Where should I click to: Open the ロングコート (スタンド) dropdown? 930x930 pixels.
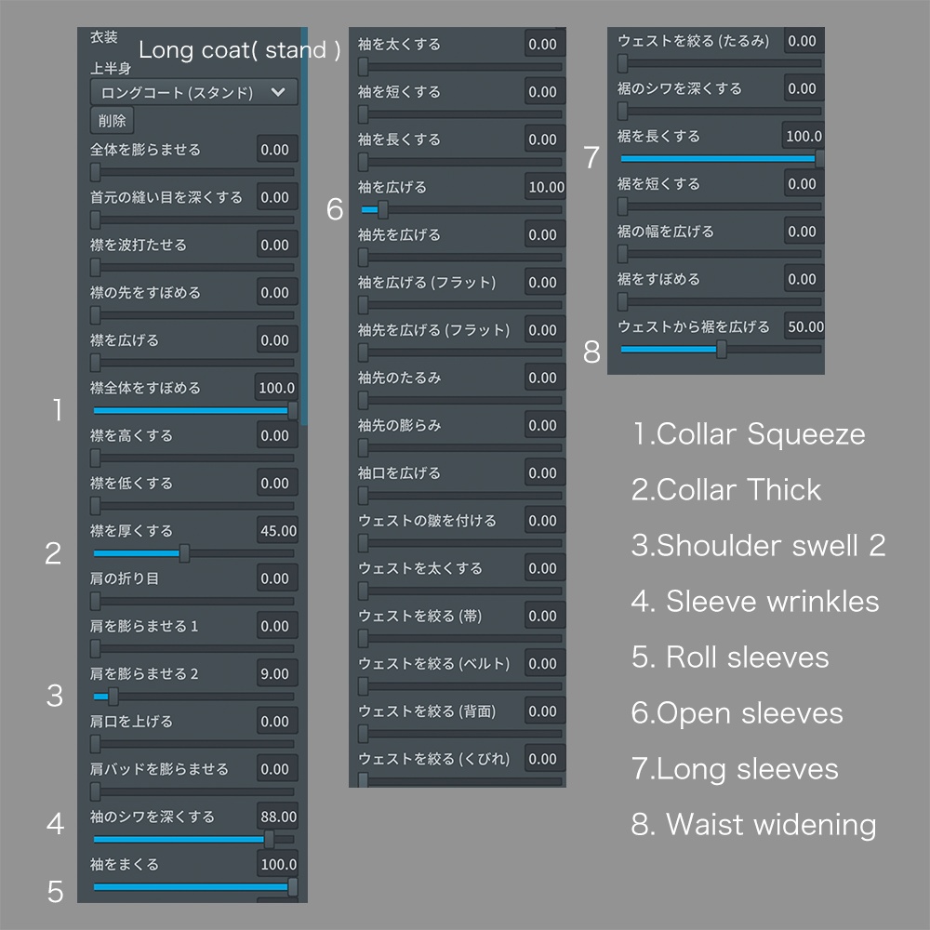(x=193, y=92)
